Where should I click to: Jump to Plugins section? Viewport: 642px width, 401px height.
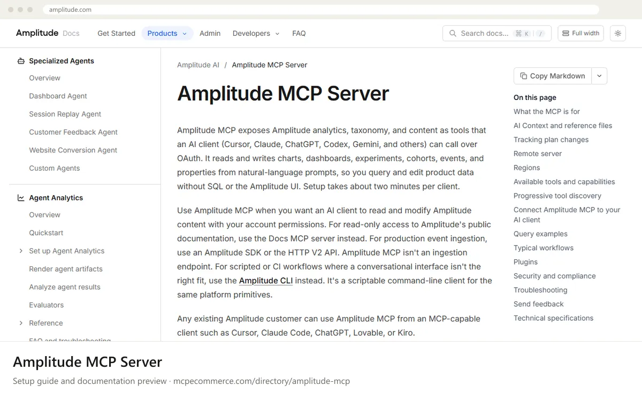[x=525, y=262]
